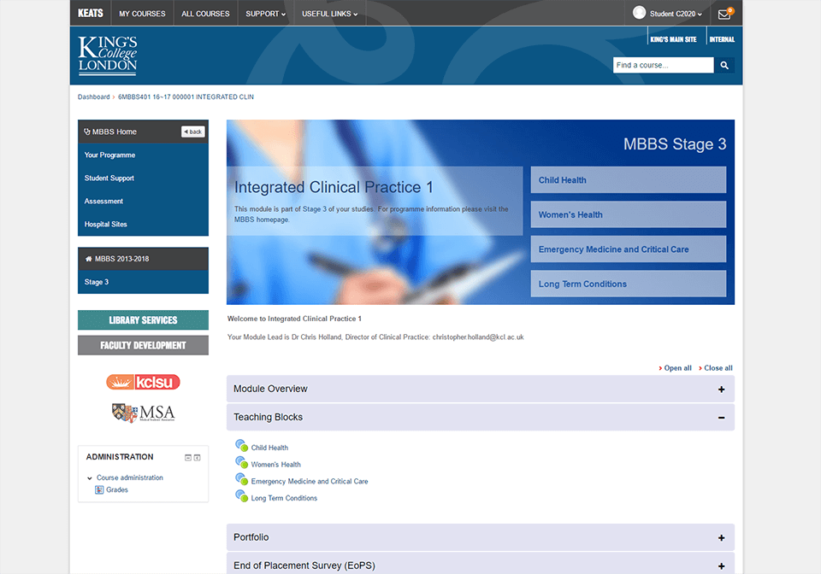Click the MBBS 2013-2018 sidebar header
Screen dimensions: 821x574
tap(143, 259)
